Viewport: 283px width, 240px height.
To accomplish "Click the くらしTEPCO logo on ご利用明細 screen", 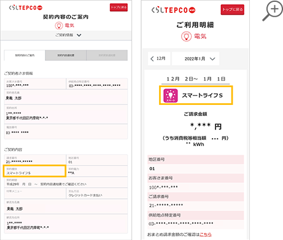I will [173, 10].
